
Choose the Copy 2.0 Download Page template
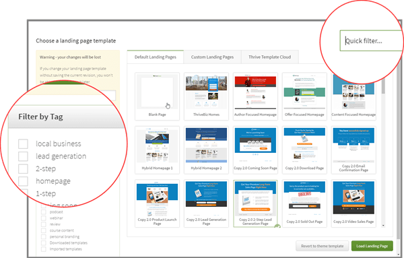(304, 150)
